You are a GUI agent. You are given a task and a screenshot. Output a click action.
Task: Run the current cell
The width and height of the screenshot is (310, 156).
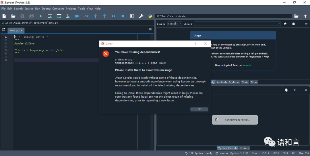click(50, 16)
